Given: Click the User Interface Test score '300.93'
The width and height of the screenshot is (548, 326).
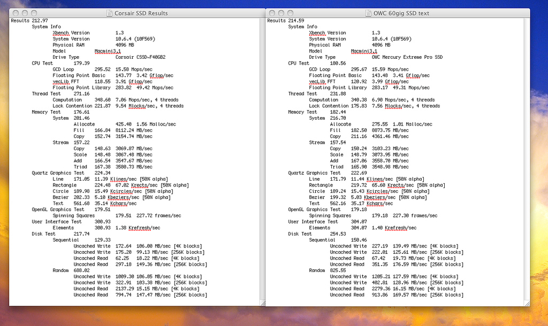Looking at the screenshot, I should click(102, 222).
